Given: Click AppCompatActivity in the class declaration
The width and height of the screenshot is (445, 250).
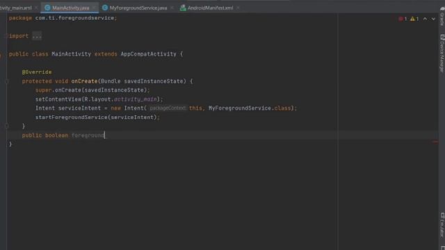Looking at the screenshot, I should pos(148,54).
